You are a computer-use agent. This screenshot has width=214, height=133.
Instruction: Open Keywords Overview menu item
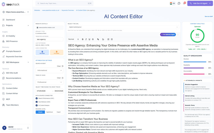[x=14, y=57]
